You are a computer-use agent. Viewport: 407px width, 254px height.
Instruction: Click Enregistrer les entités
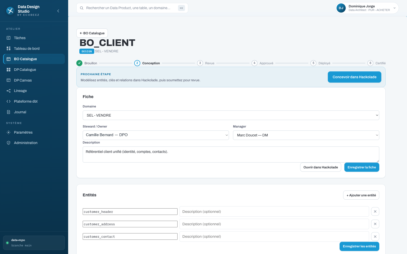(x=359, y=246)
